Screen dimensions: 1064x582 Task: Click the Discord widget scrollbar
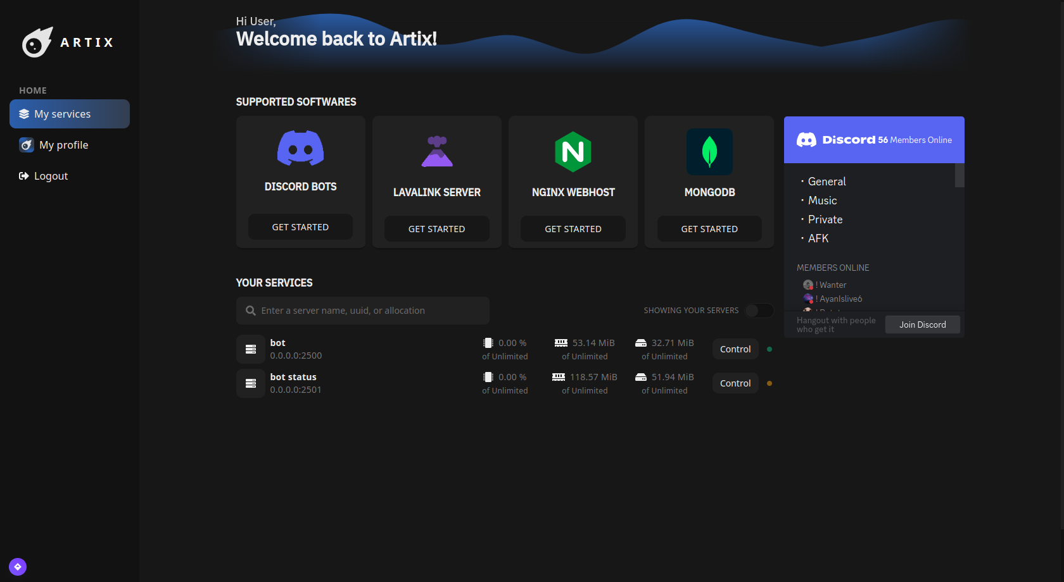959,176
